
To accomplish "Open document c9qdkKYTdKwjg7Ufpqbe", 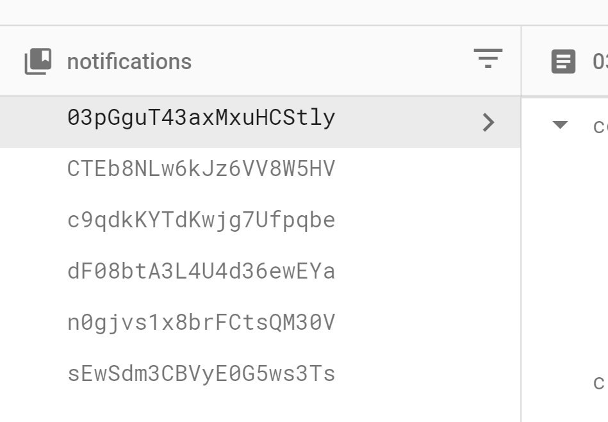I will (260, 220).
